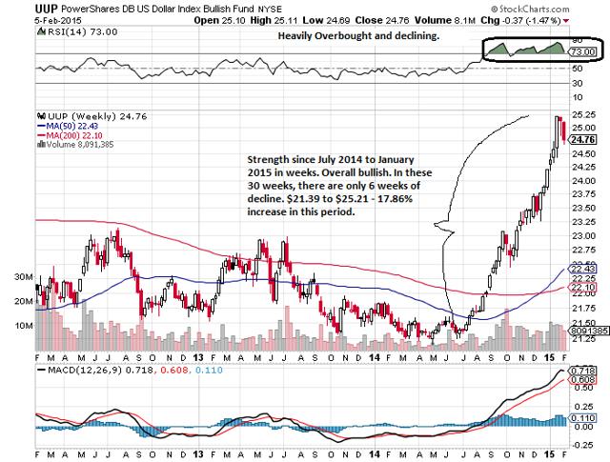Click the -0.25 label on MACD axis
This screenshot has height=462, width=610.
pos(581,444)
